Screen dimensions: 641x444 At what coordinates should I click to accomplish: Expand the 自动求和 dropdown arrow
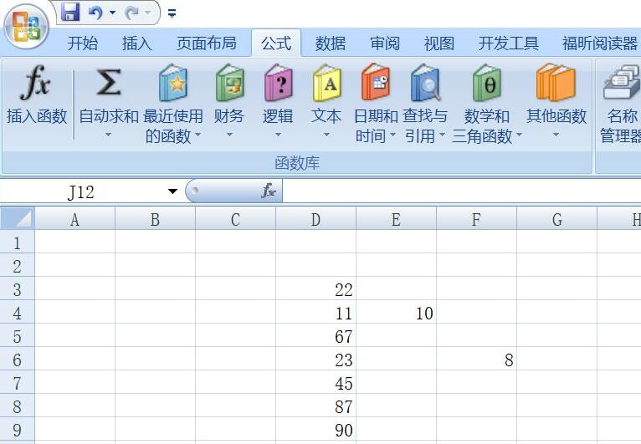click(x=108, y=135)
